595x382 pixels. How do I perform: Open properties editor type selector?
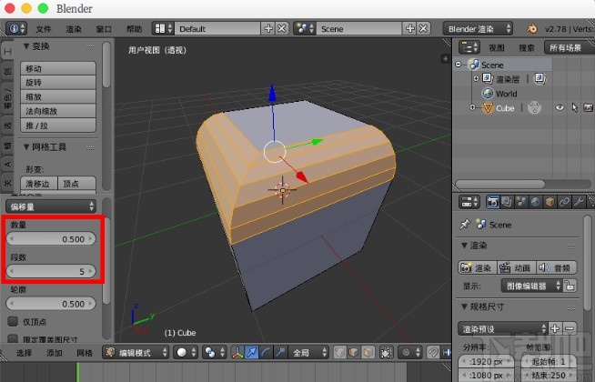tap(469, 202)
